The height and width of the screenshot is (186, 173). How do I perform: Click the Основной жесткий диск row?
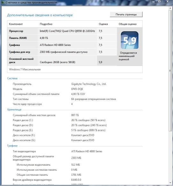point(62,61)
